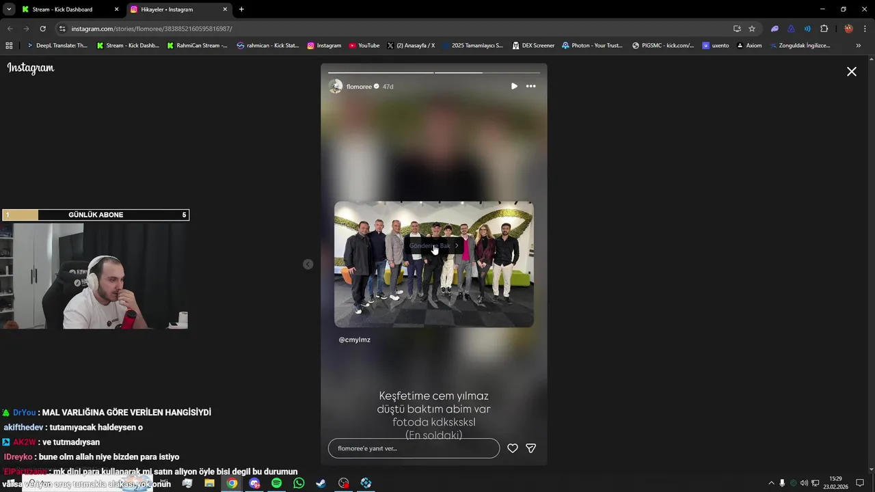Expand the tab search dropdown arrow
Screen dimensions: 875x492
pos(8,10)
